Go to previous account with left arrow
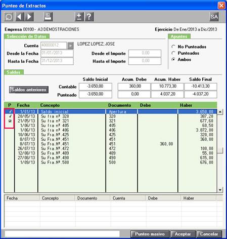The height and width of the screenshot is (239, 227). 20,17
